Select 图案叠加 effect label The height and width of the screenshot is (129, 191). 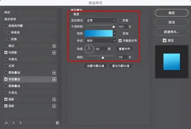[x=14, y=86]
